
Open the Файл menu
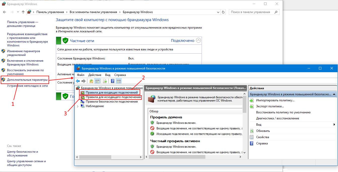(x=81, y=75)
